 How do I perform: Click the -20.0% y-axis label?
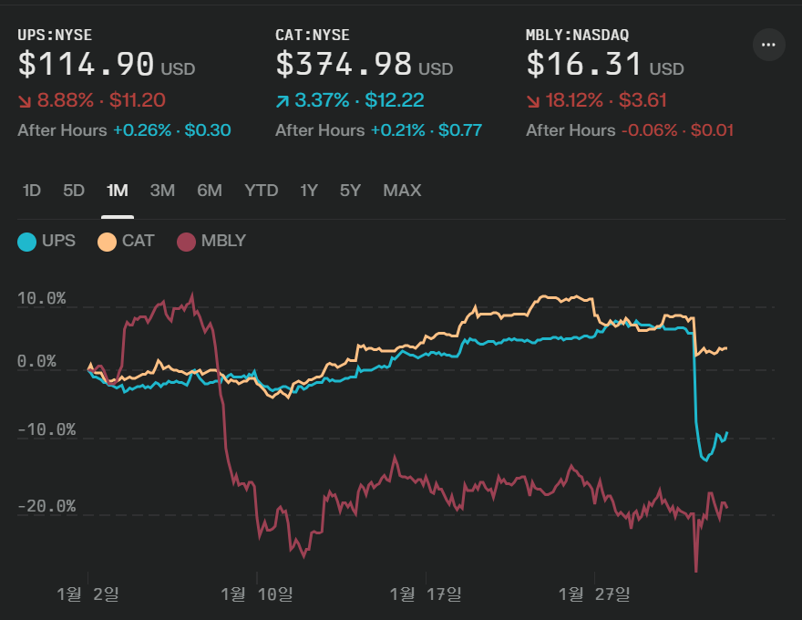pyautogui.click(x=46, y=506)
